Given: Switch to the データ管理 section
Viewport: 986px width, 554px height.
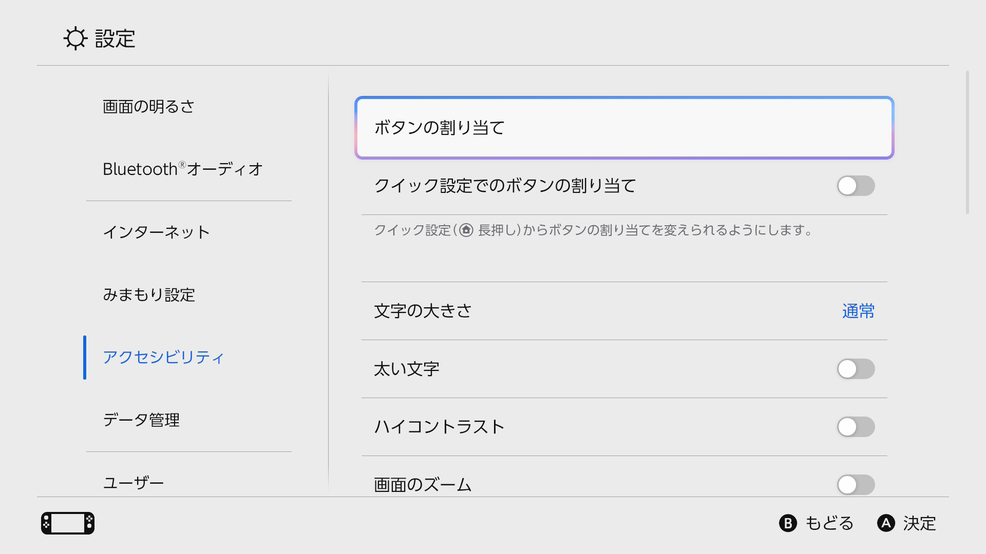Looking at the screenshot, I should tap(142, 420).
